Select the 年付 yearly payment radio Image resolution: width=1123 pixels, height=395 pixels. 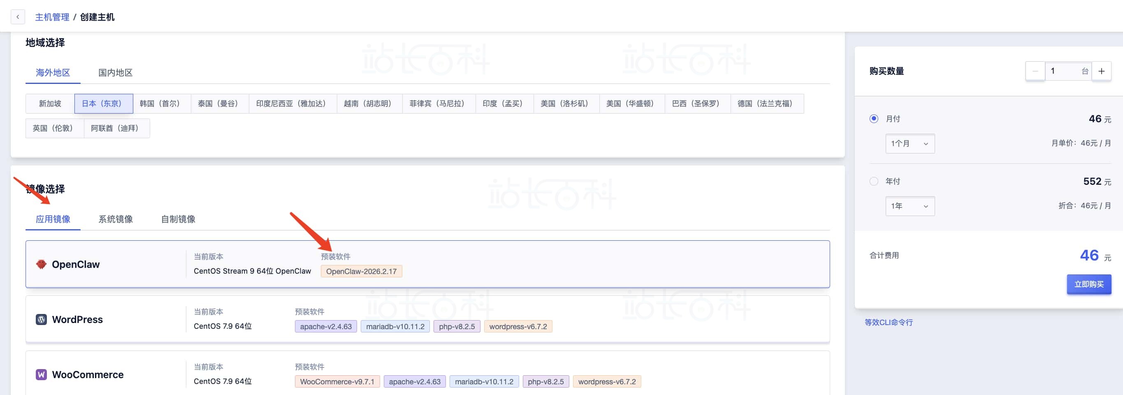click(x=874, y=181)
